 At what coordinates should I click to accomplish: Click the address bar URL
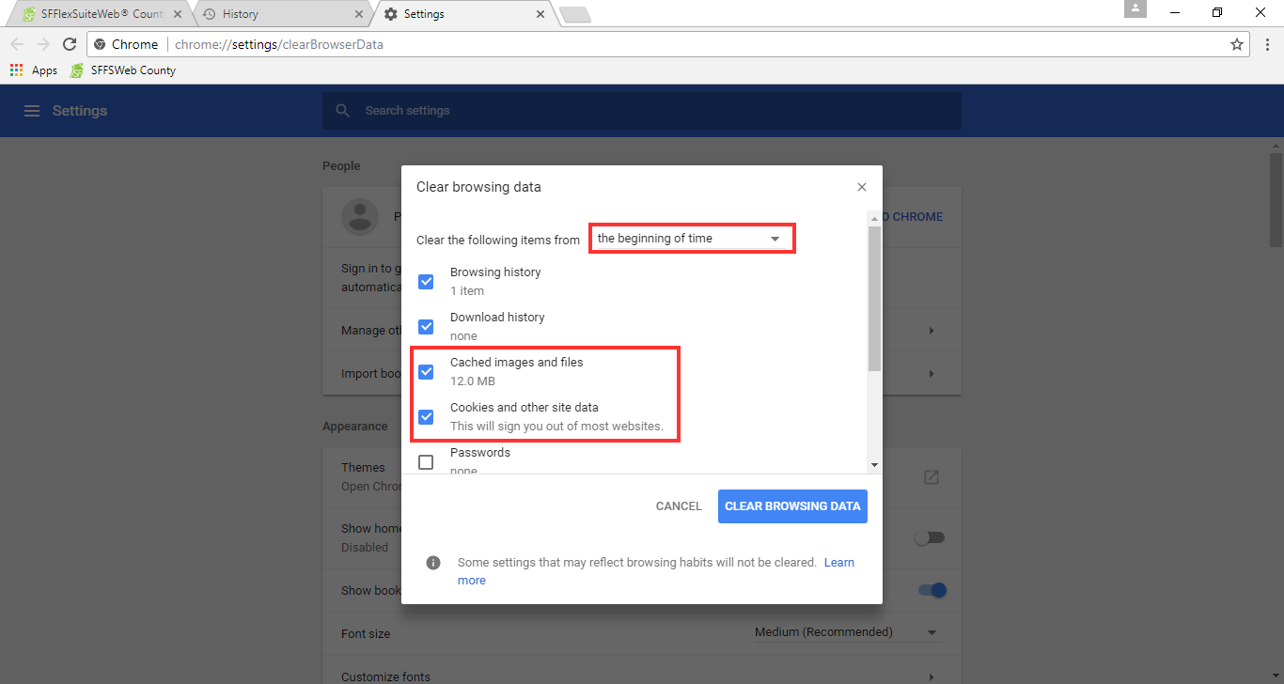coord(278,44)
